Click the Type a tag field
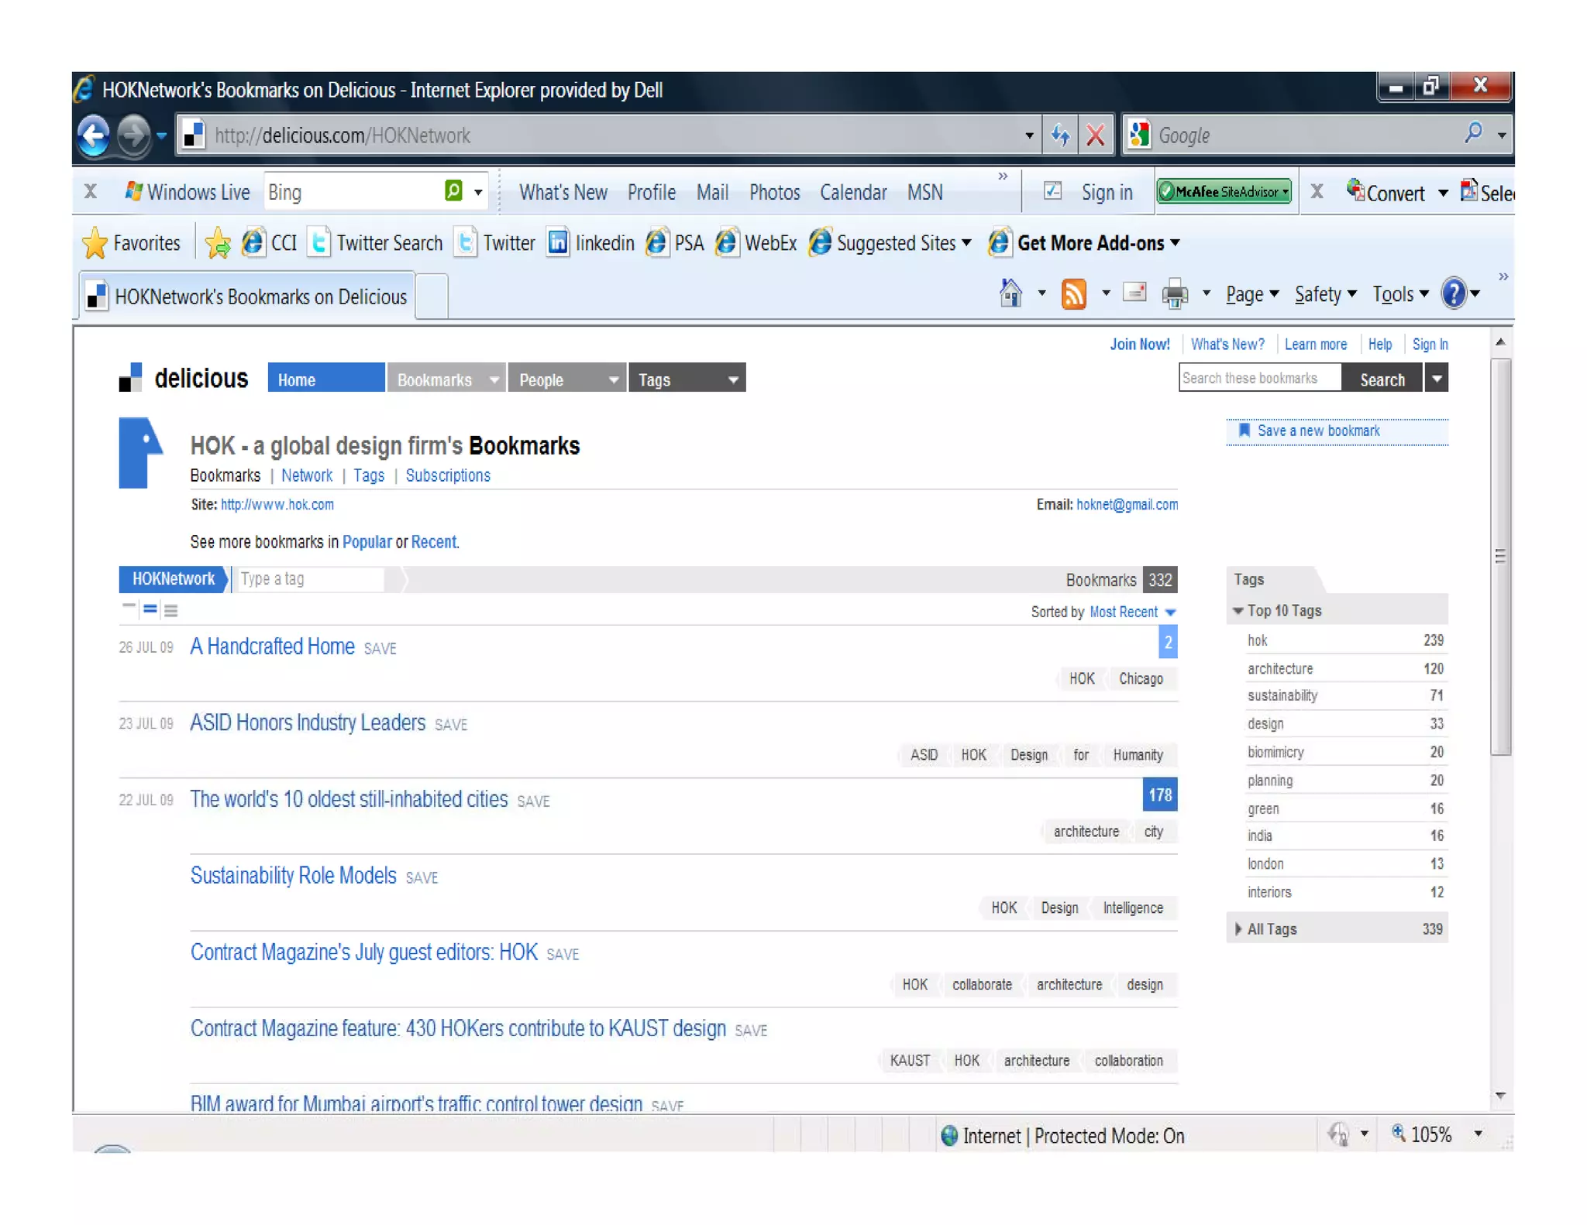Screen dimensions: 1587x1225 click(x=308, y=579)
